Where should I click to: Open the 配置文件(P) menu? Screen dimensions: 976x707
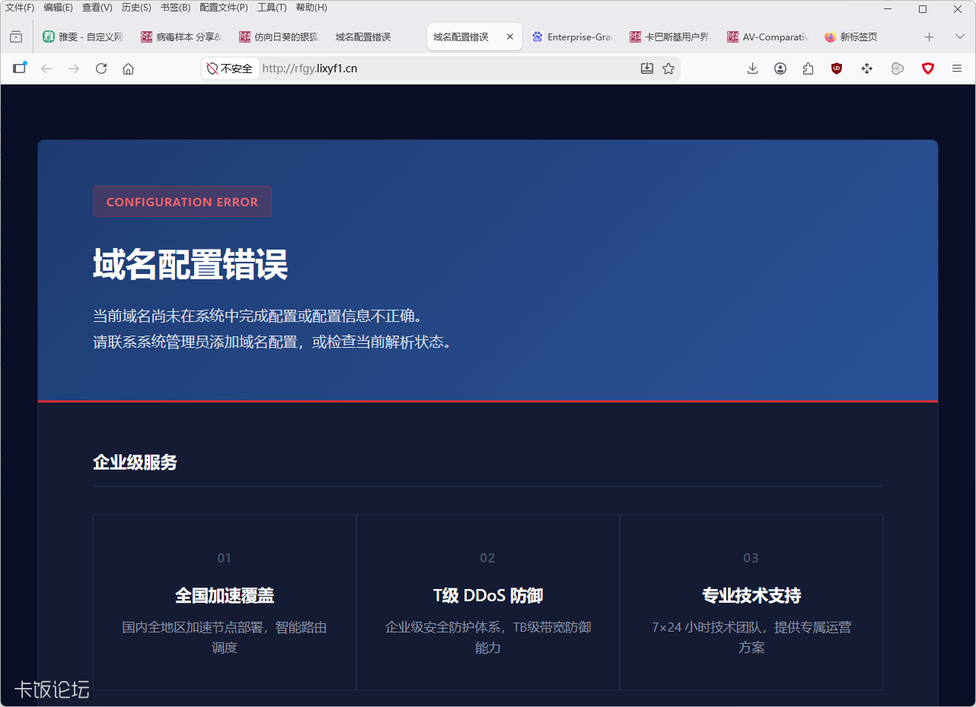tap(224, 8)
